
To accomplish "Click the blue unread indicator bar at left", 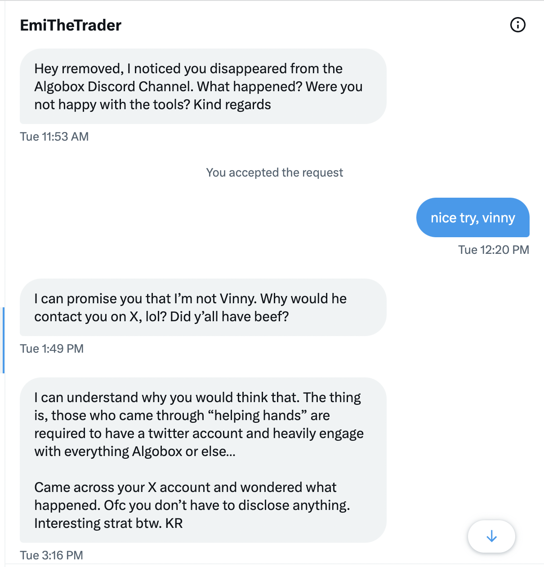I will point(3,340).
